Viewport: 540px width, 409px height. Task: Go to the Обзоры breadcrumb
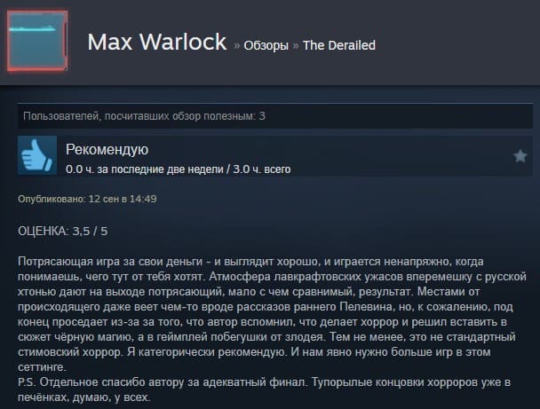266,45
